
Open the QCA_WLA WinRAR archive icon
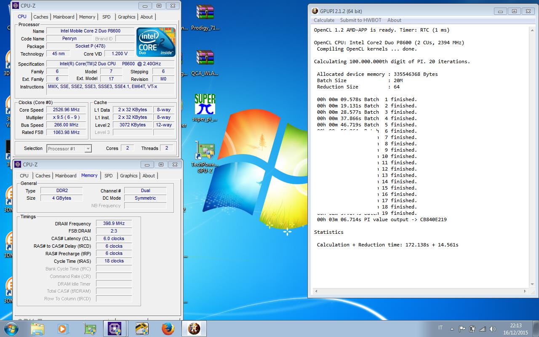[x=205, y=62]
